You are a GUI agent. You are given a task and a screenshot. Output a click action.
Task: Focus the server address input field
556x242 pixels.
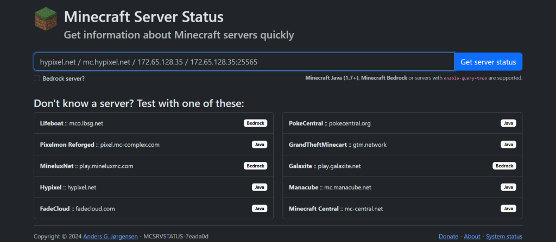[244, 62]
